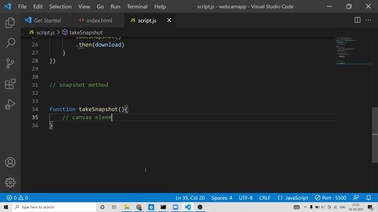Click the taskbar 'Type here to search' box
378x212 pixels.
(x=54, y=207)
